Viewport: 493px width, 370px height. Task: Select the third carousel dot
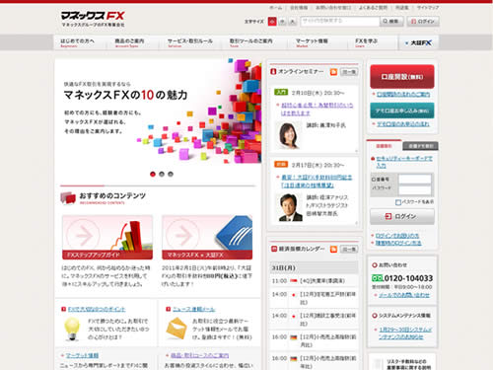tap(171, 174)
